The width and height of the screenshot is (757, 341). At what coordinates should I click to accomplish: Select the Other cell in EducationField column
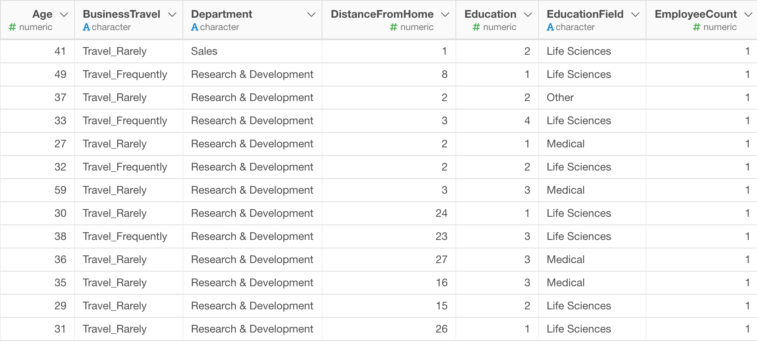click(x=560, y=98)
